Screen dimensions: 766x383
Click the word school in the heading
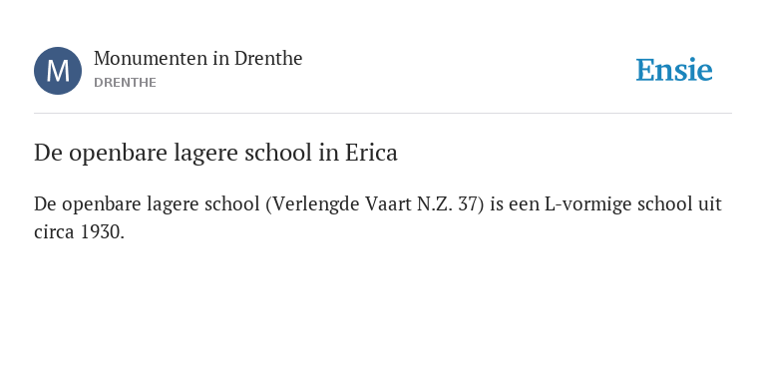pos(278,153)
